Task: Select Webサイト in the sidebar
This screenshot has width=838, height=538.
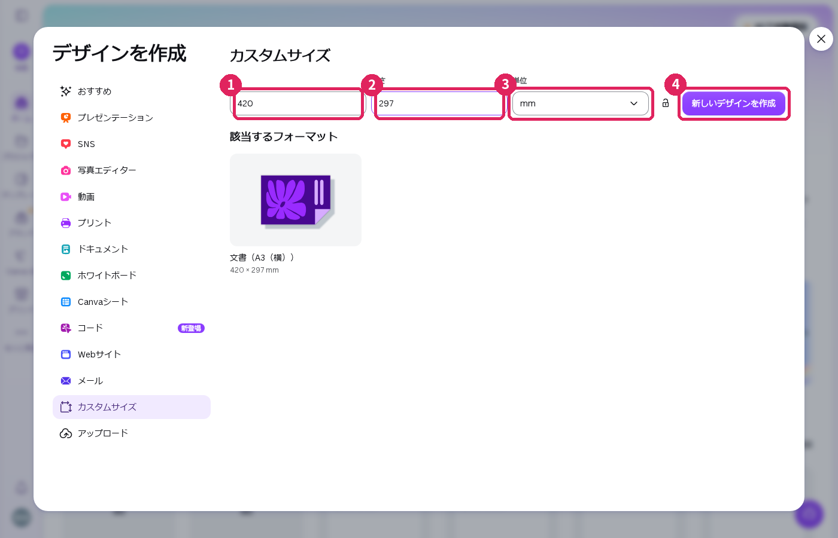Action: [x=132, y=354]
